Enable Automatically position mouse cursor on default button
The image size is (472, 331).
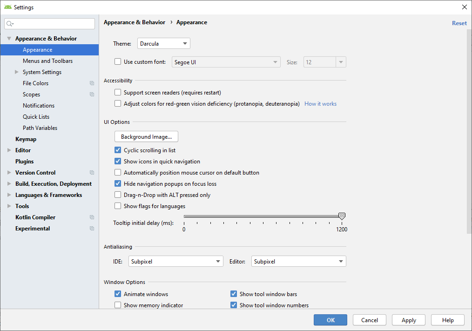(x=118, y=173)
